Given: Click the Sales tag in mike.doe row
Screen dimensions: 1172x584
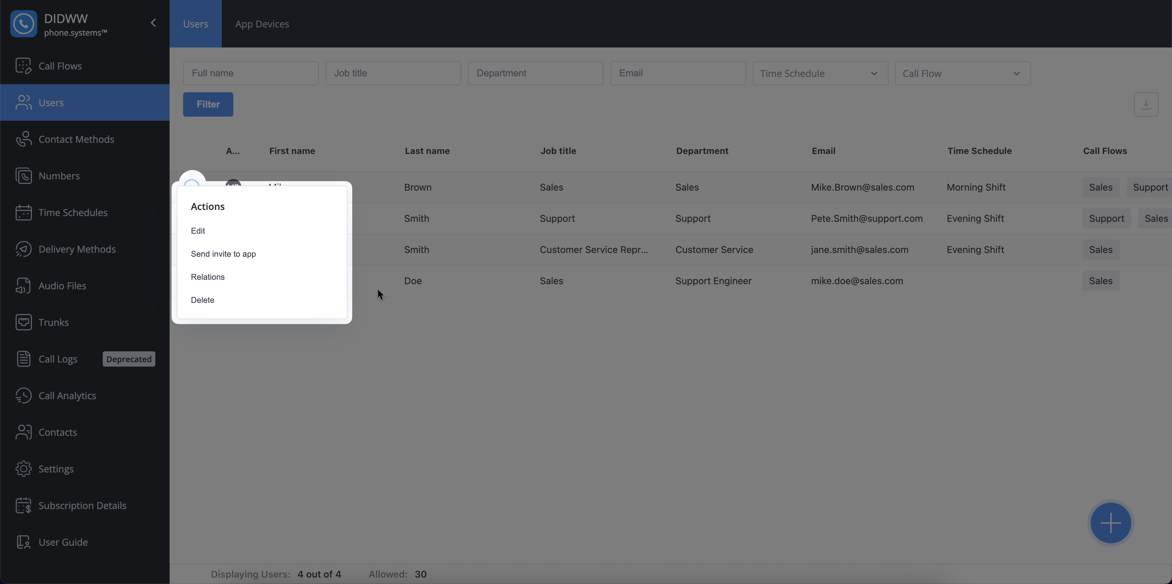Looking at the screenshot, I should (x=1100, y=281).
